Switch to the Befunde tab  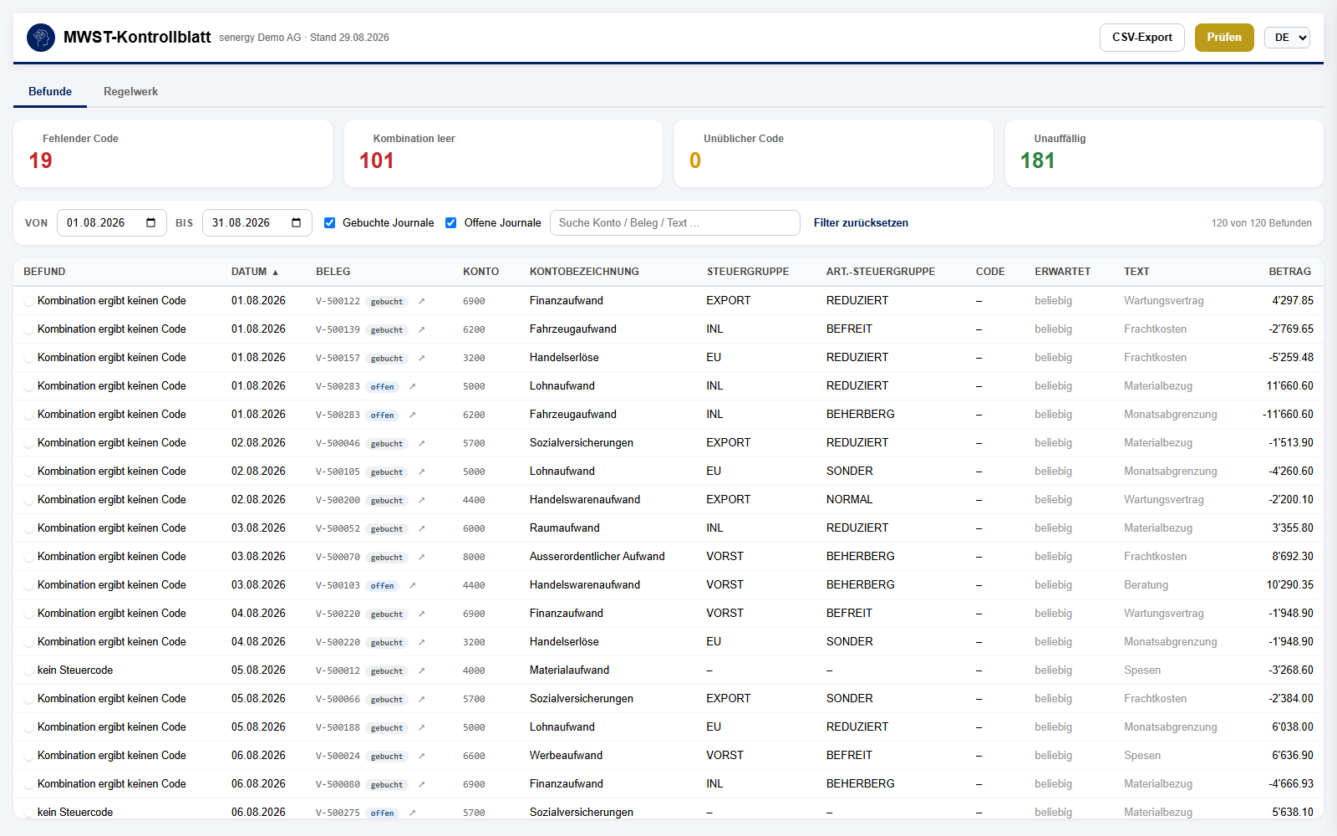coord(50,92)
